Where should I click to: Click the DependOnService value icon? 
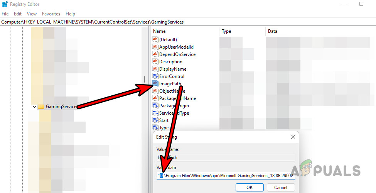(x=155, y=54)
